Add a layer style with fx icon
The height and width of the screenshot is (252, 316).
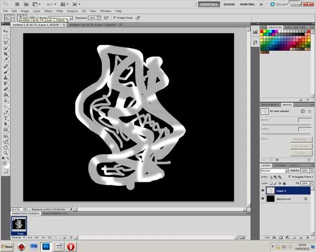point(274,238)
